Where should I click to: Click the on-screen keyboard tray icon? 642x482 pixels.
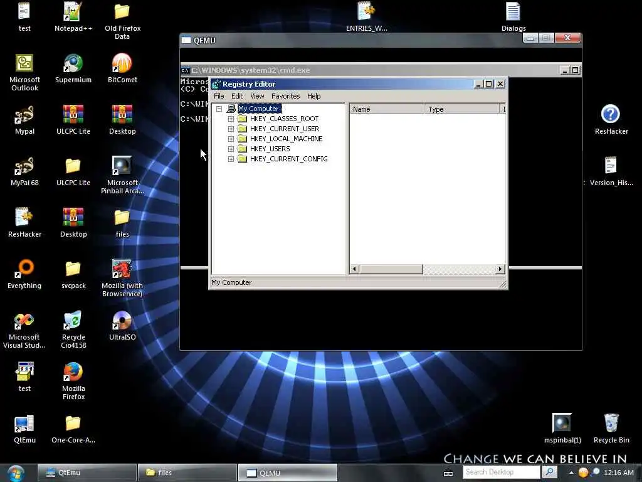[x=448, y=473]
